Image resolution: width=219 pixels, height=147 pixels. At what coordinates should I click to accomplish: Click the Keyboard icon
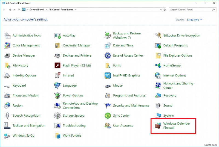click(x=7, y=86)
